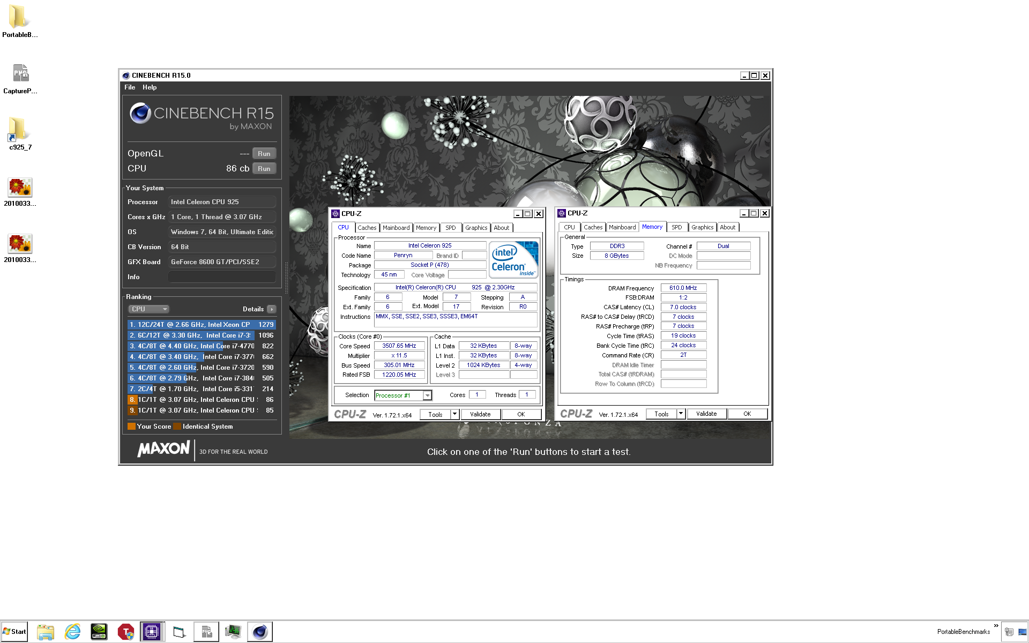Image resolution: width=1029 pixels, height=643 pixels.
Task: Open the PNG capture taskbar button
Action: coord(206,632)
